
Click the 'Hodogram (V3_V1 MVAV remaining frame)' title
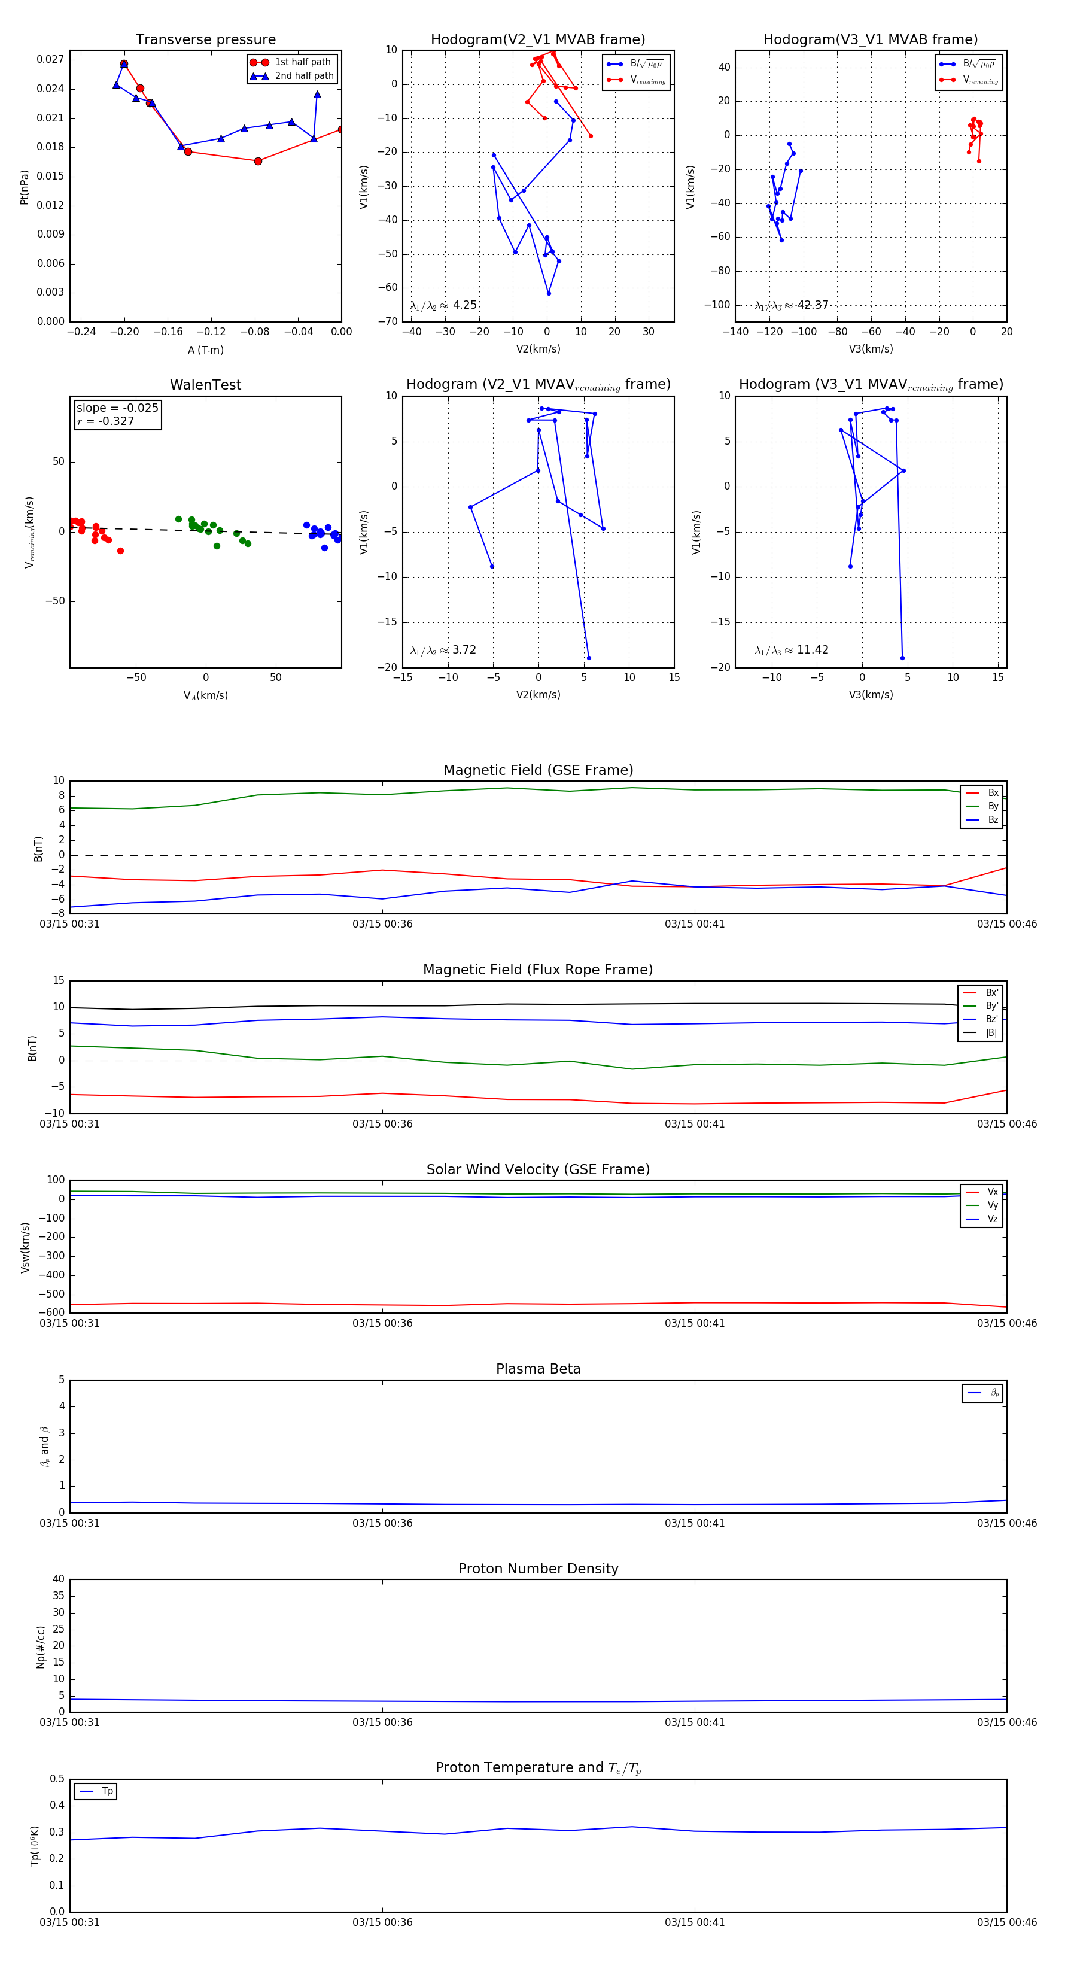point(871,385)
